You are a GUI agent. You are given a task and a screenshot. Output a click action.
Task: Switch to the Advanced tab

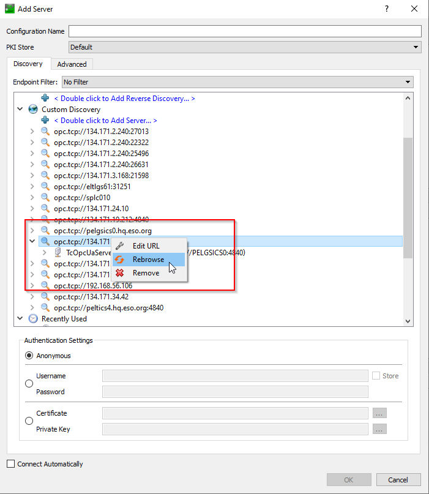point(72,64)
